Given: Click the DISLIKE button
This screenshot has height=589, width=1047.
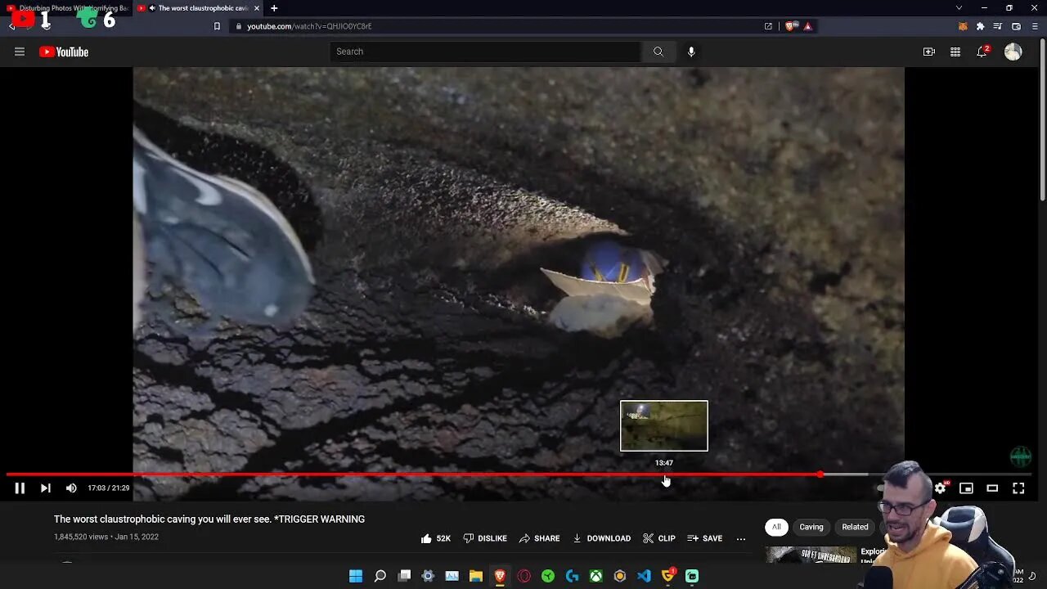Looking at the screenshot, I should [x=485, y=538].
